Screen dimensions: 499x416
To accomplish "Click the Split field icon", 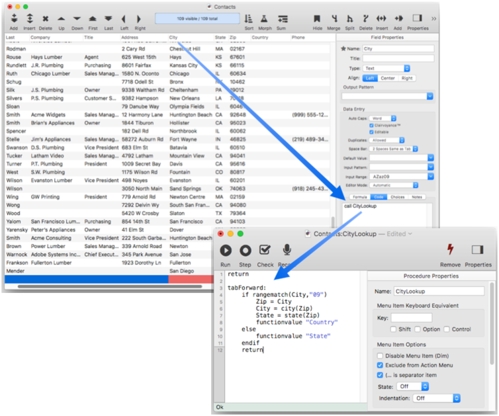I will [349, 19].
